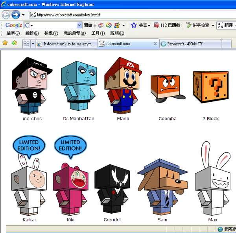This screenshot has width=236, height=233.
Task: Expand the 拼字檢查 dropdown arrow
Action: tap(213, 25)
